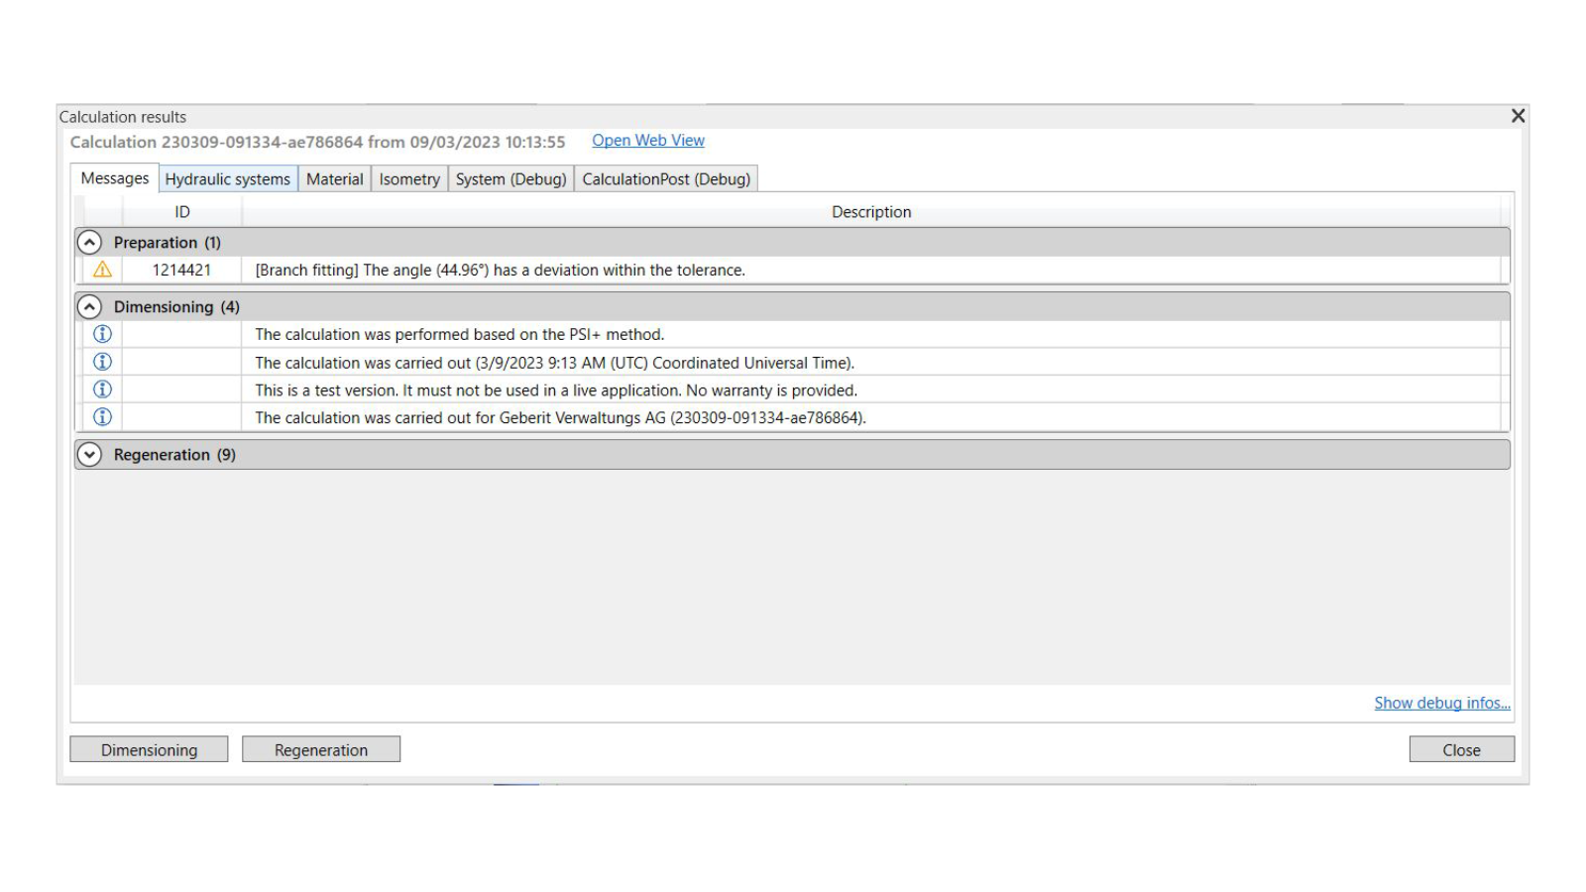Screen dimensions: 1586x892
Task: Click info icon beside test version message
Action: tap(102, 390)
